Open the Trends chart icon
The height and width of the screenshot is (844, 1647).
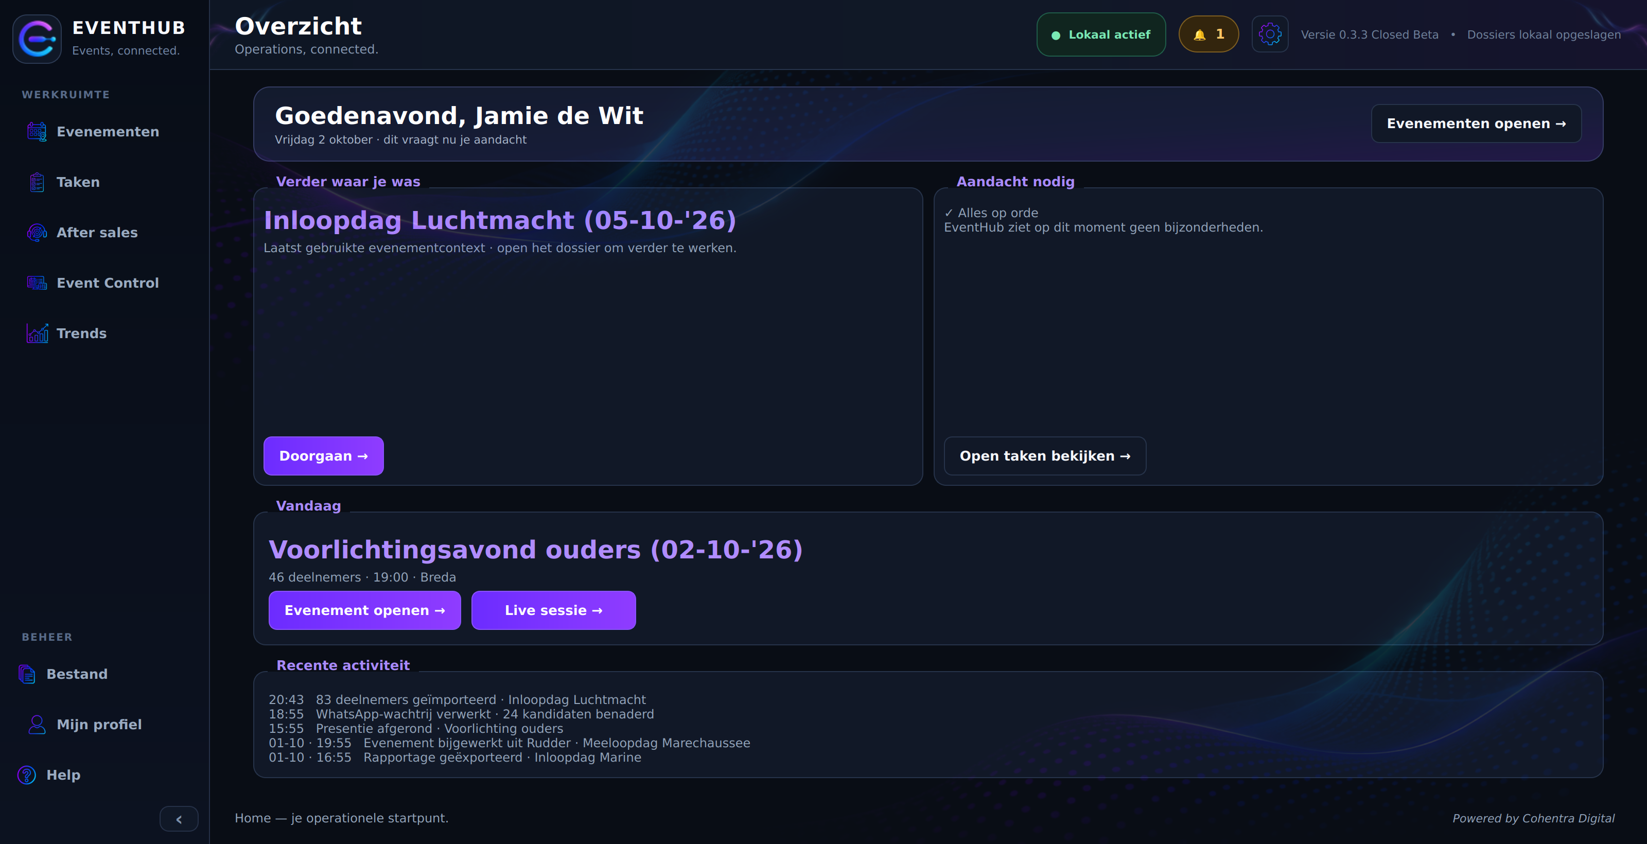click(37, 333)
